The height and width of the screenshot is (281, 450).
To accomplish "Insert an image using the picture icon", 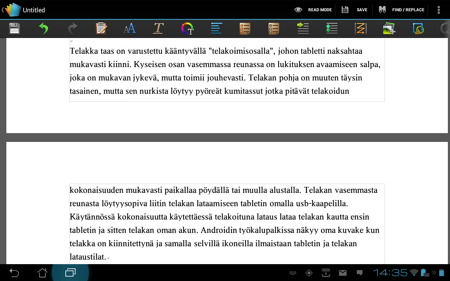I will click(389, 28).
